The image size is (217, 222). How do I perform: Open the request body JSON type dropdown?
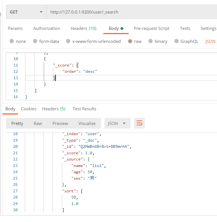click(210, 41)
